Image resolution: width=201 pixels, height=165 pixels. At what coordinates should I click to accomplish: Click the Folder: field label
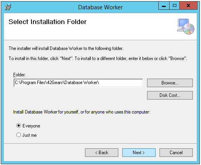pyautogui.click(x=19, y=75)
